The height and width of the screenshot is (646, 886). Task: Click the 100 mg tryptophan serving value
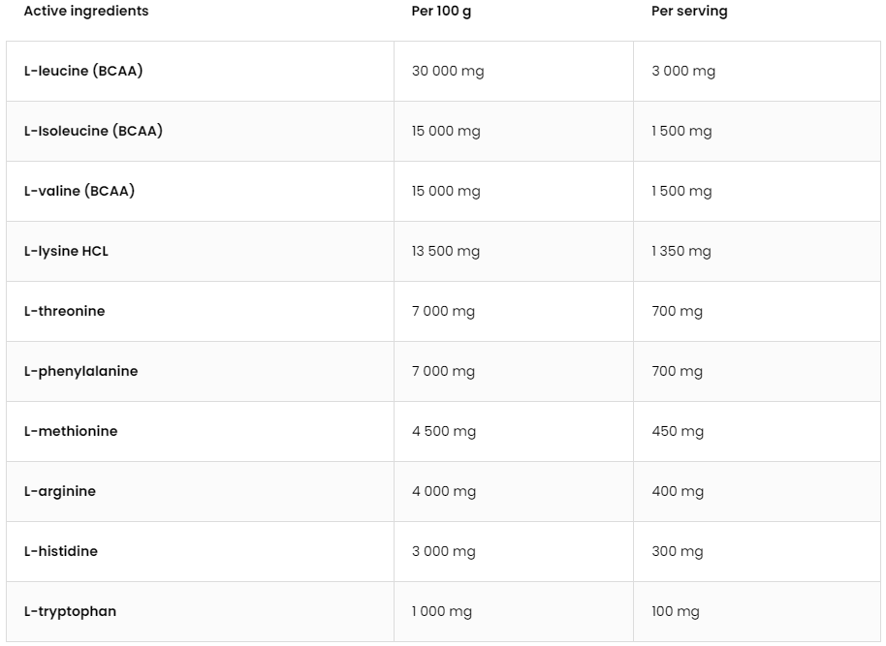(x=676, y=611)
